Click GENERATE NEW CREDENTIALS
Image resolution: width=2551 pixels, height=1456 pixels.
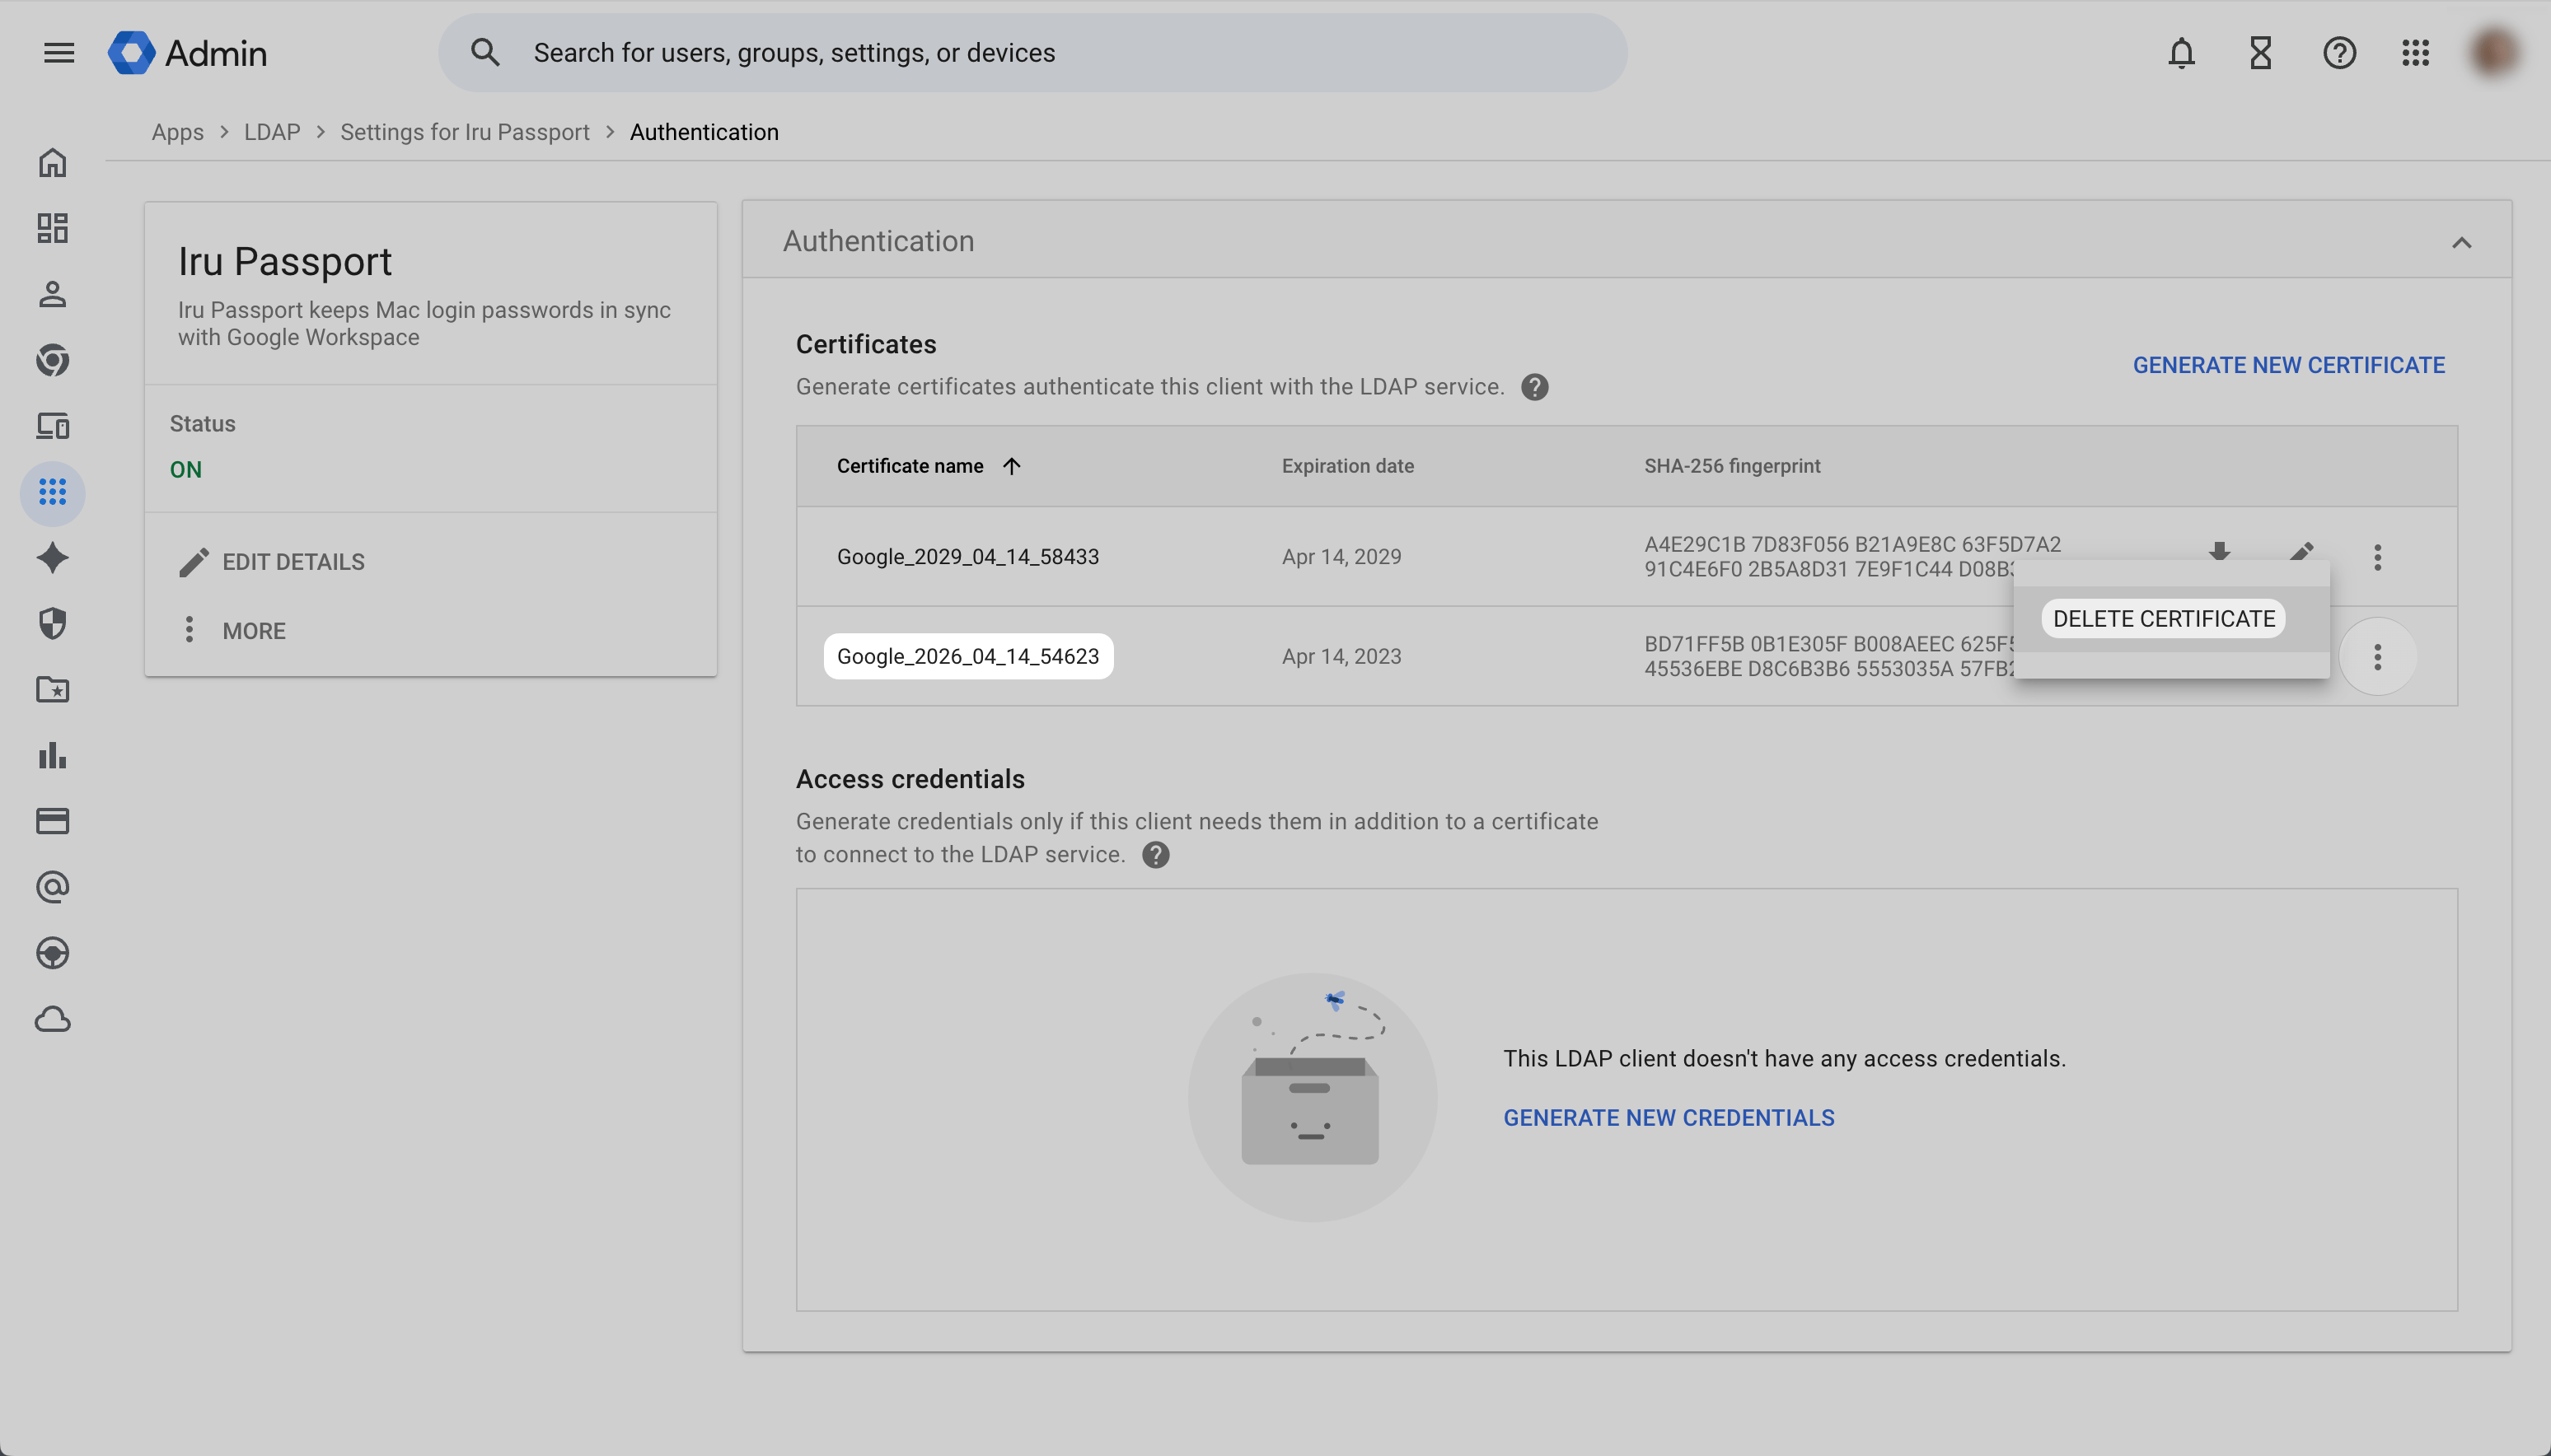1669,1118
